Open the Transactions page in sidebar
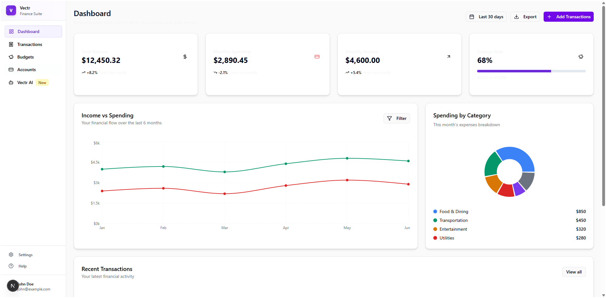This screenshot has width=606, height=298. pyautogui.click(x=30, y=44)
